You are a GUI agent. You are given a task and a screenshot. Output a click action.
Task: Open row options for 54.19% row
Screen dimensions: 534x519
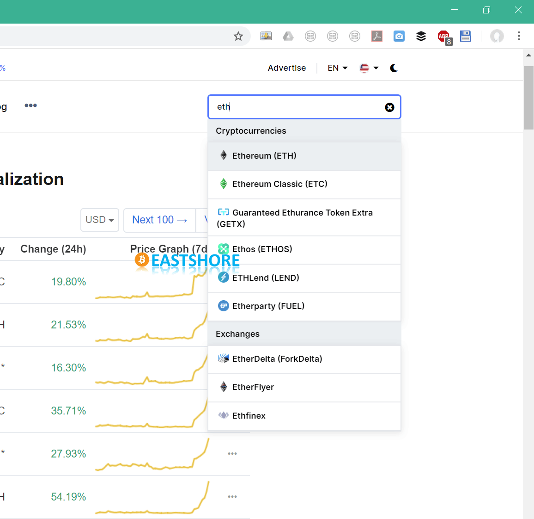point(232,496)
